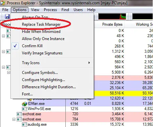
Task: Open the Find menu
Action: [x=65, y=10]
